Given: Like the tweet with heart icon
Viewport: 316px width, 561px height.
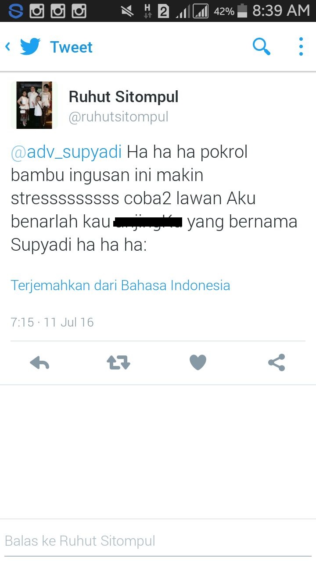Looking at the screenshot, I should click(x=197, y=363).
